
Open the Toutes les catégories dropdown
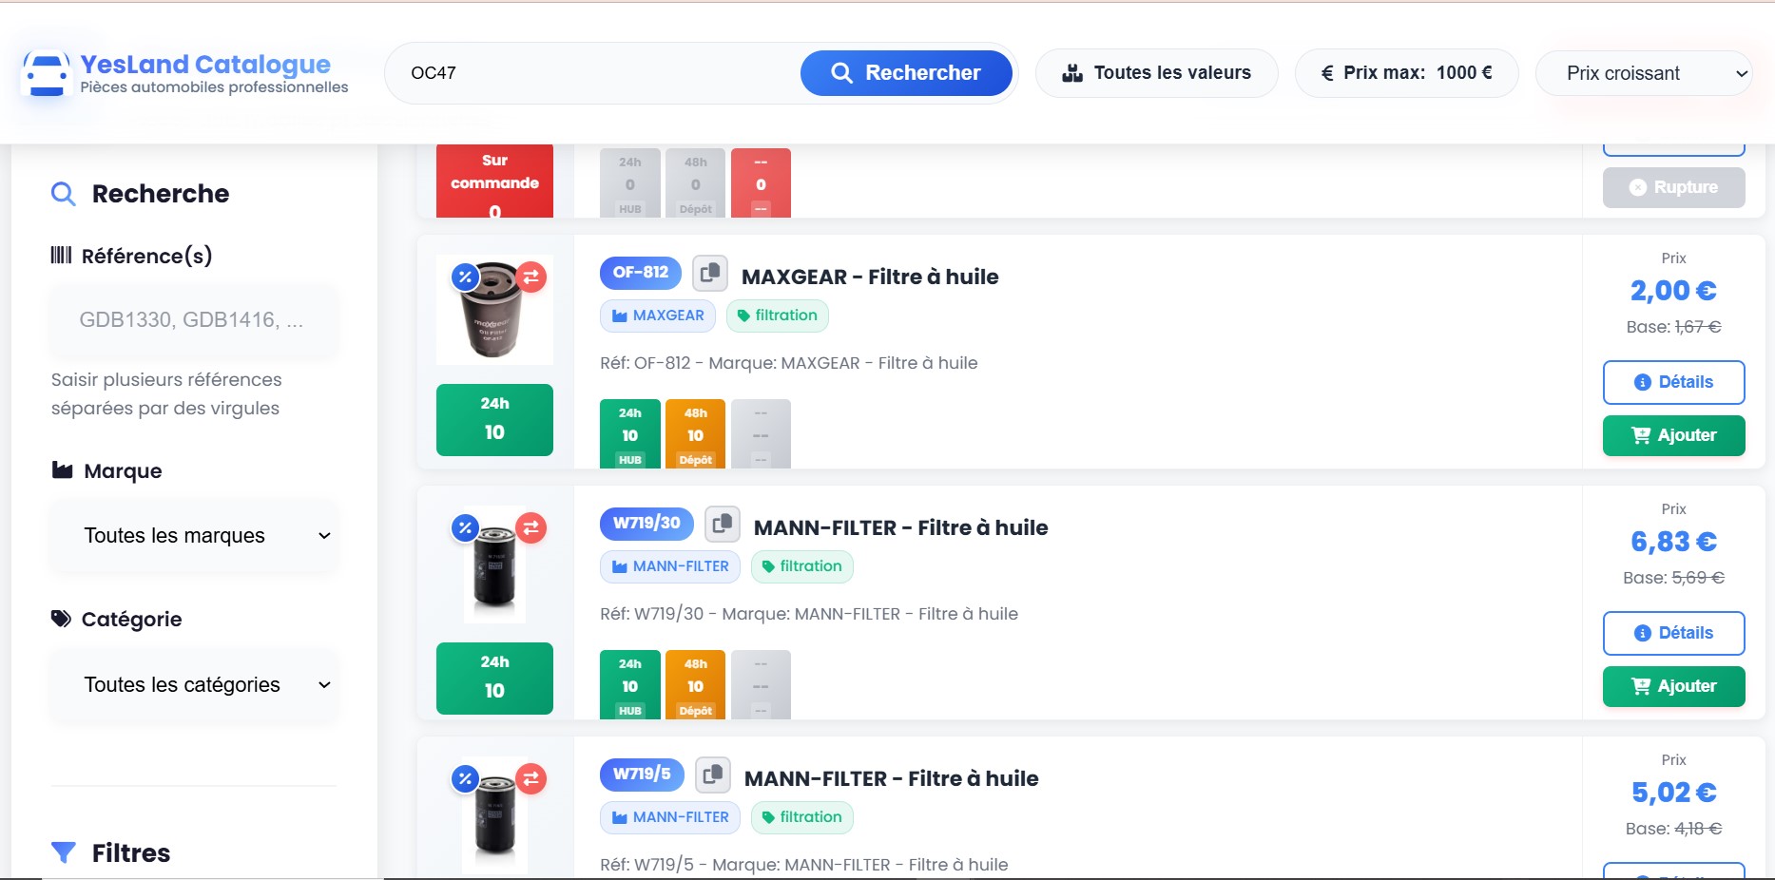pos(194,684)
